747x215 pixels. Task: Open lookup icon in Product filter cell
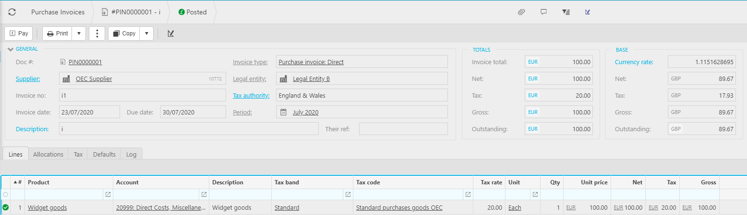tap(108, 194)
